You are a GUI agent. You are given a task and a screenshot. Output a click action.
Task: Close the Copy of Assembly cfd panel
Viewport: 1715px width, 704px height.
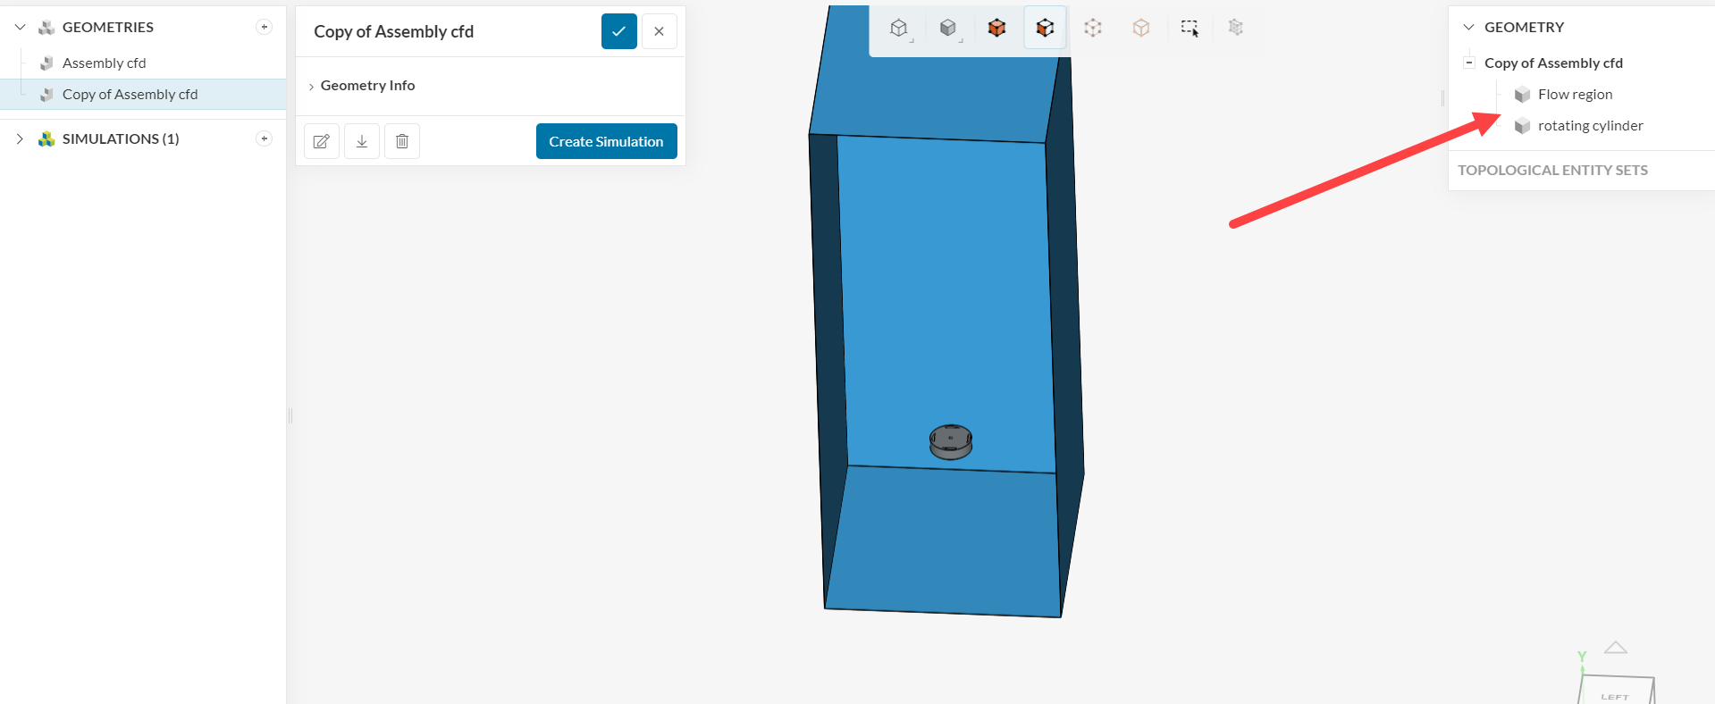click(660, 31)
